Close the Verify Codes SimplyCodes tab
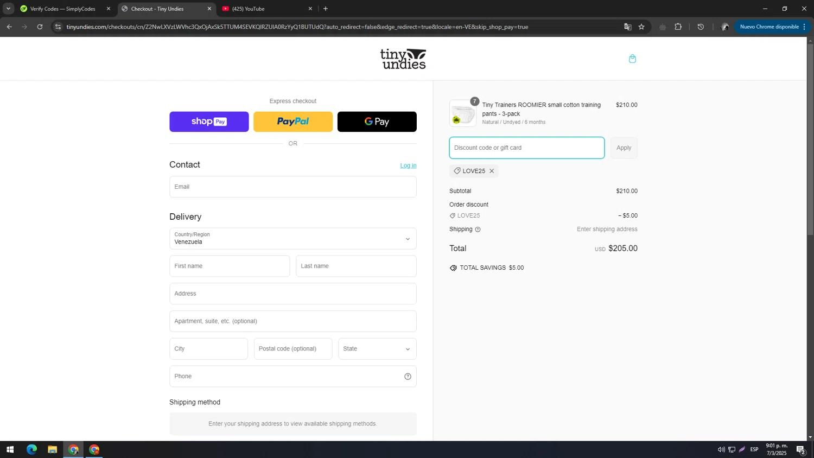 (x=109, y=9)
